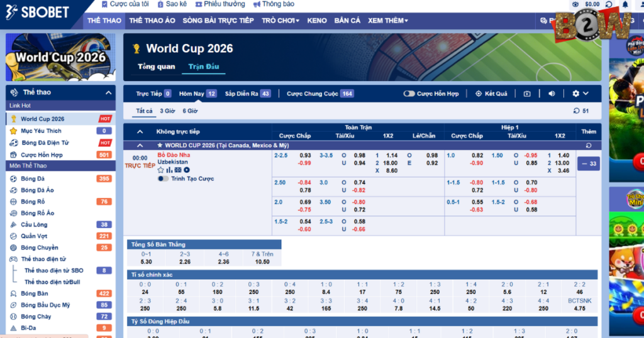Select the Quần Vợt tennis icon

click(x=14, y=236)
